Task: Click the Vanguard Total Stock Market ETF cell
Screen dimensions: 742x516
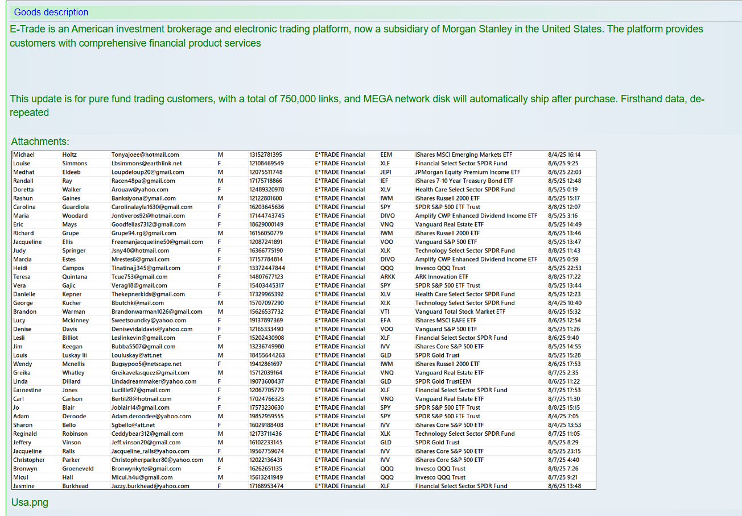Action: click(460, 311)
